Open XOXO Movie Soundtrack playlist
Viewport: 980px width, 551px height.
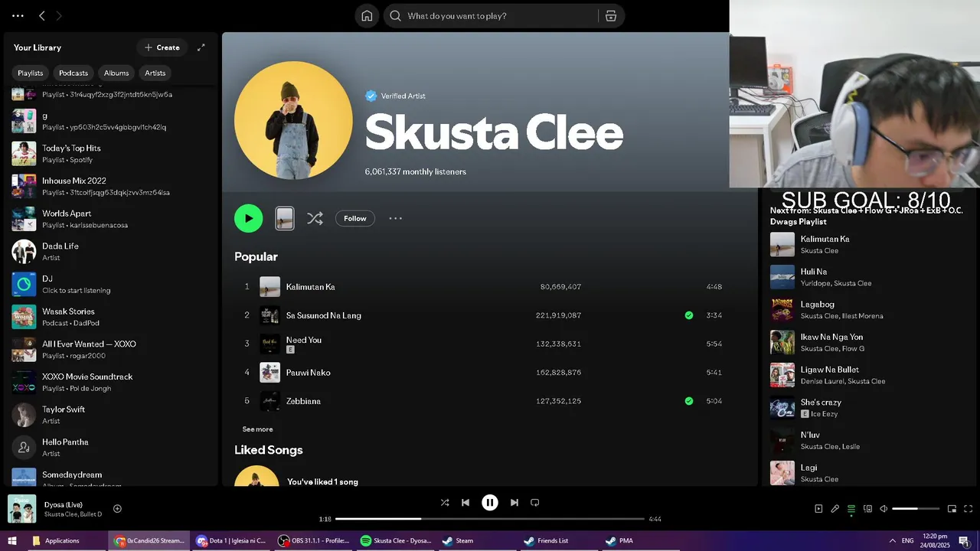pyautogui.click(x=111, y=383)
